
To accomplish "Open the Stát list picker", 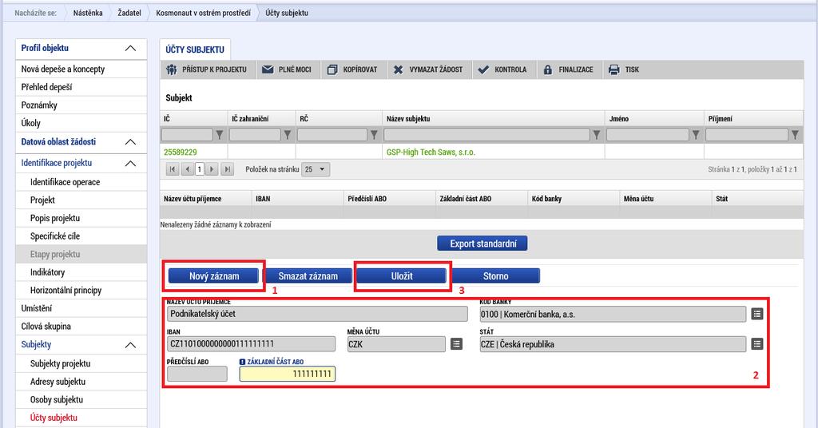I will coord(757,344).
